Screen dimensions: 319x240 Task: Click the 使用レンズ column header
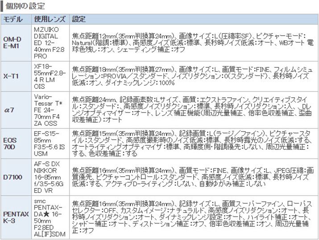49,19
